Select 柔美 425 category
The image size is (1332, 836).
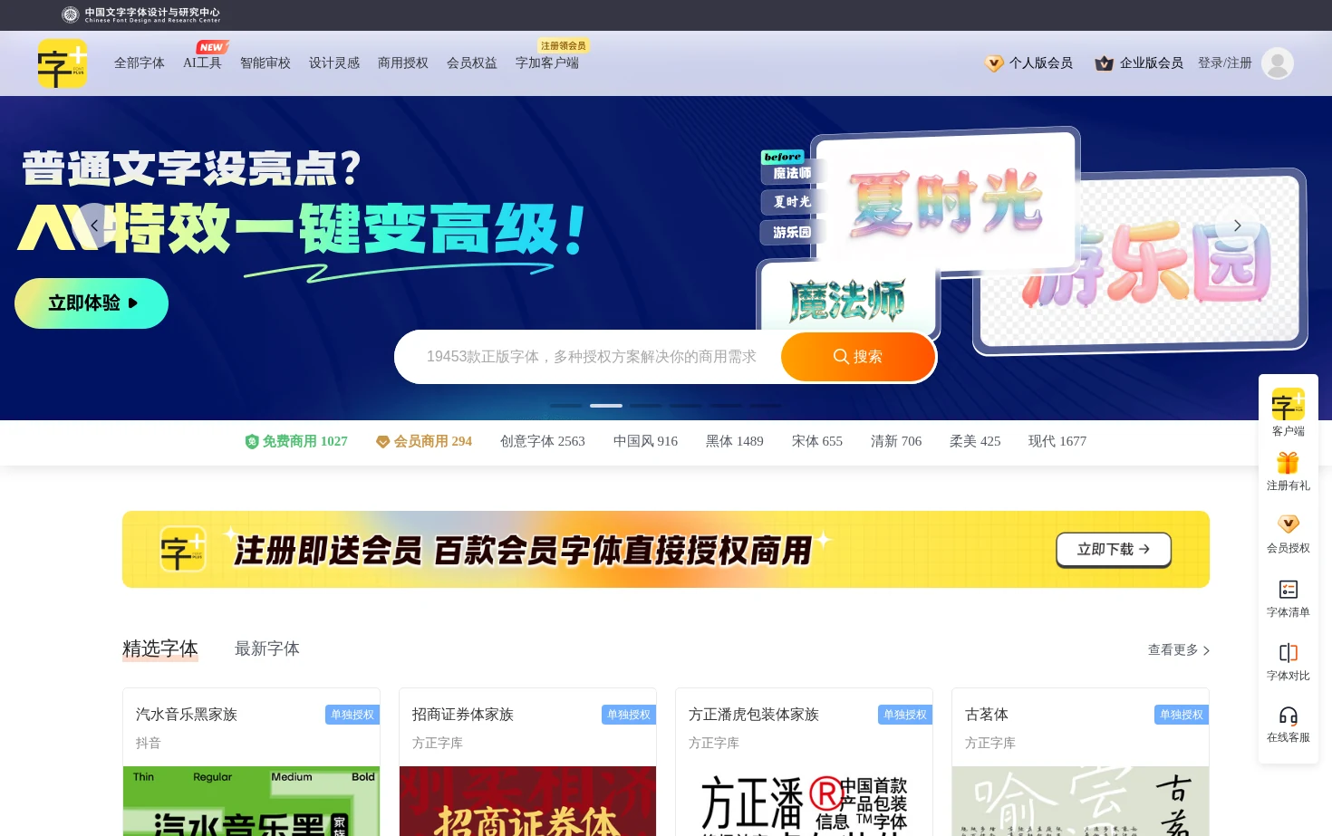(975, 441)
